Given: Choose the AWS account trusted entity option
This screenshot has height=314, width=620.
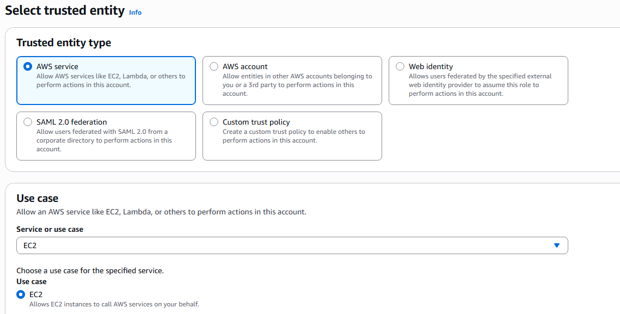Looking at the screenshot, I should coord(214,66).
